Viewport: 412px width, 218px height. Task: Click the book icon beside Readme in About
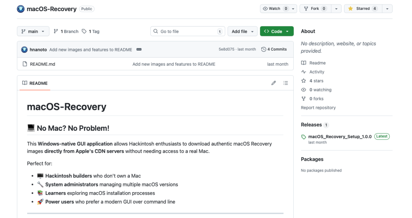(304, 63)
